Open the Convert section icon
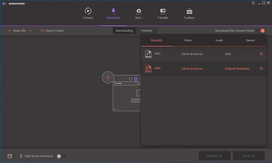The image size is (272, 163). pyautogui.click(x=88, y=11)
